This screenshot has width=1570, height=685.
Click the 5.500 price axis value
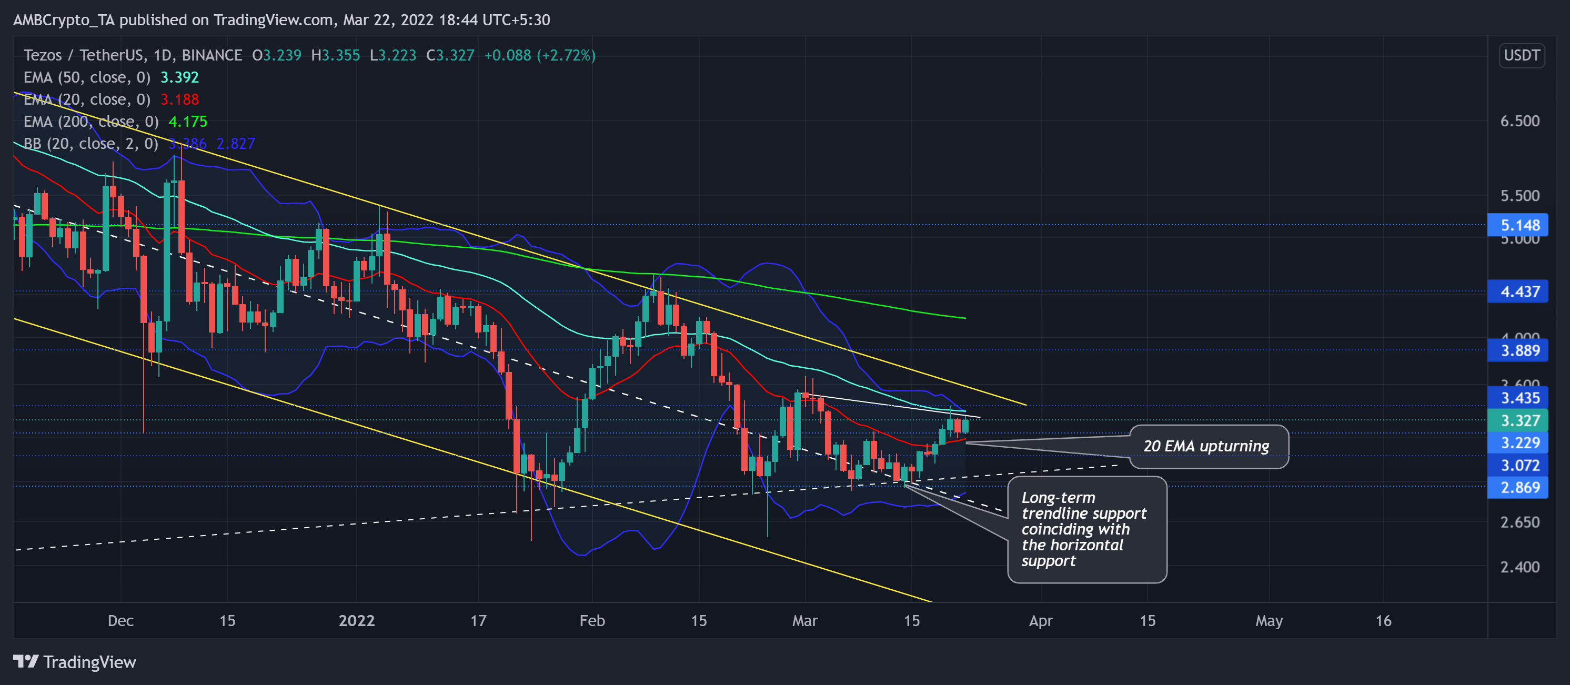(1519, 196)
